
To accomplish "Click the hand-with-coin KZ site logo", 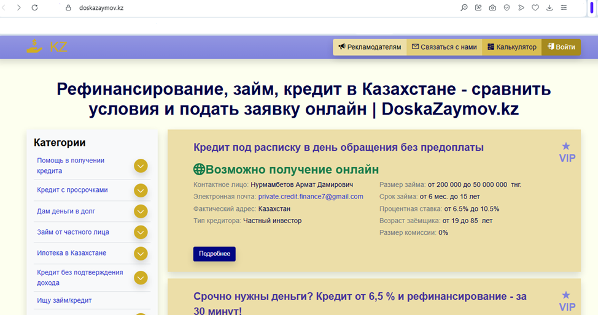I will coord(47,47).
